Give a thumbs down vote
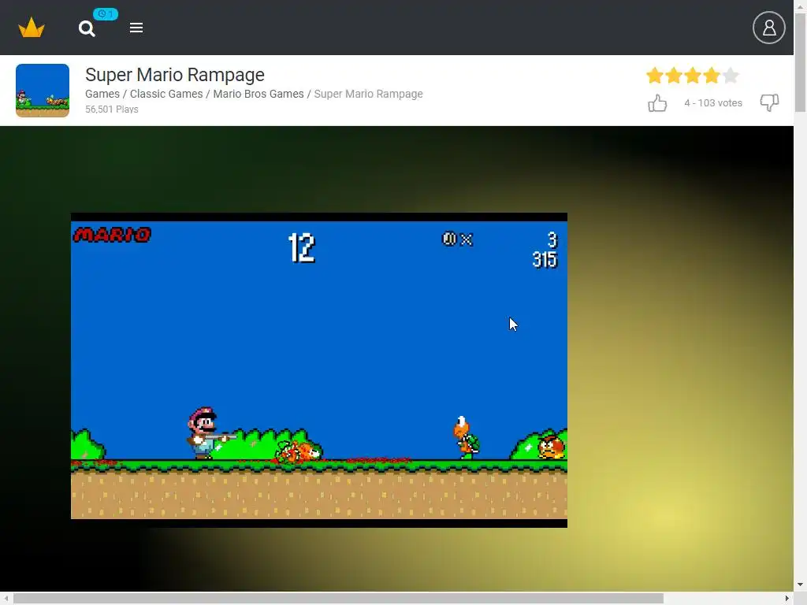807x605 pixels. pos(769,102)
